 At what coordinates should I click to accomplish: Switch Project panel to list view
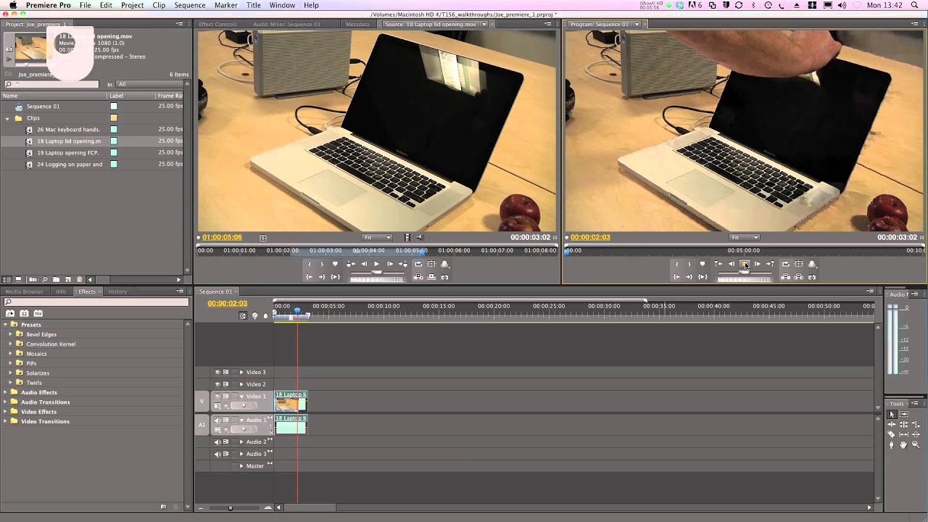click(x=7, y=279)
